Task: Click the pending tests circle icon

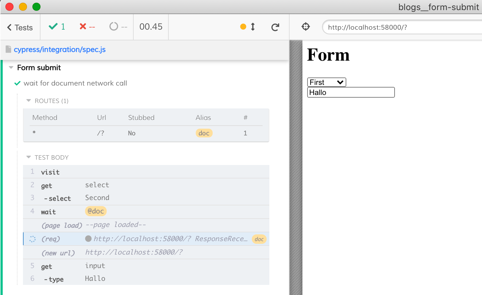Action: coord(114,27)
